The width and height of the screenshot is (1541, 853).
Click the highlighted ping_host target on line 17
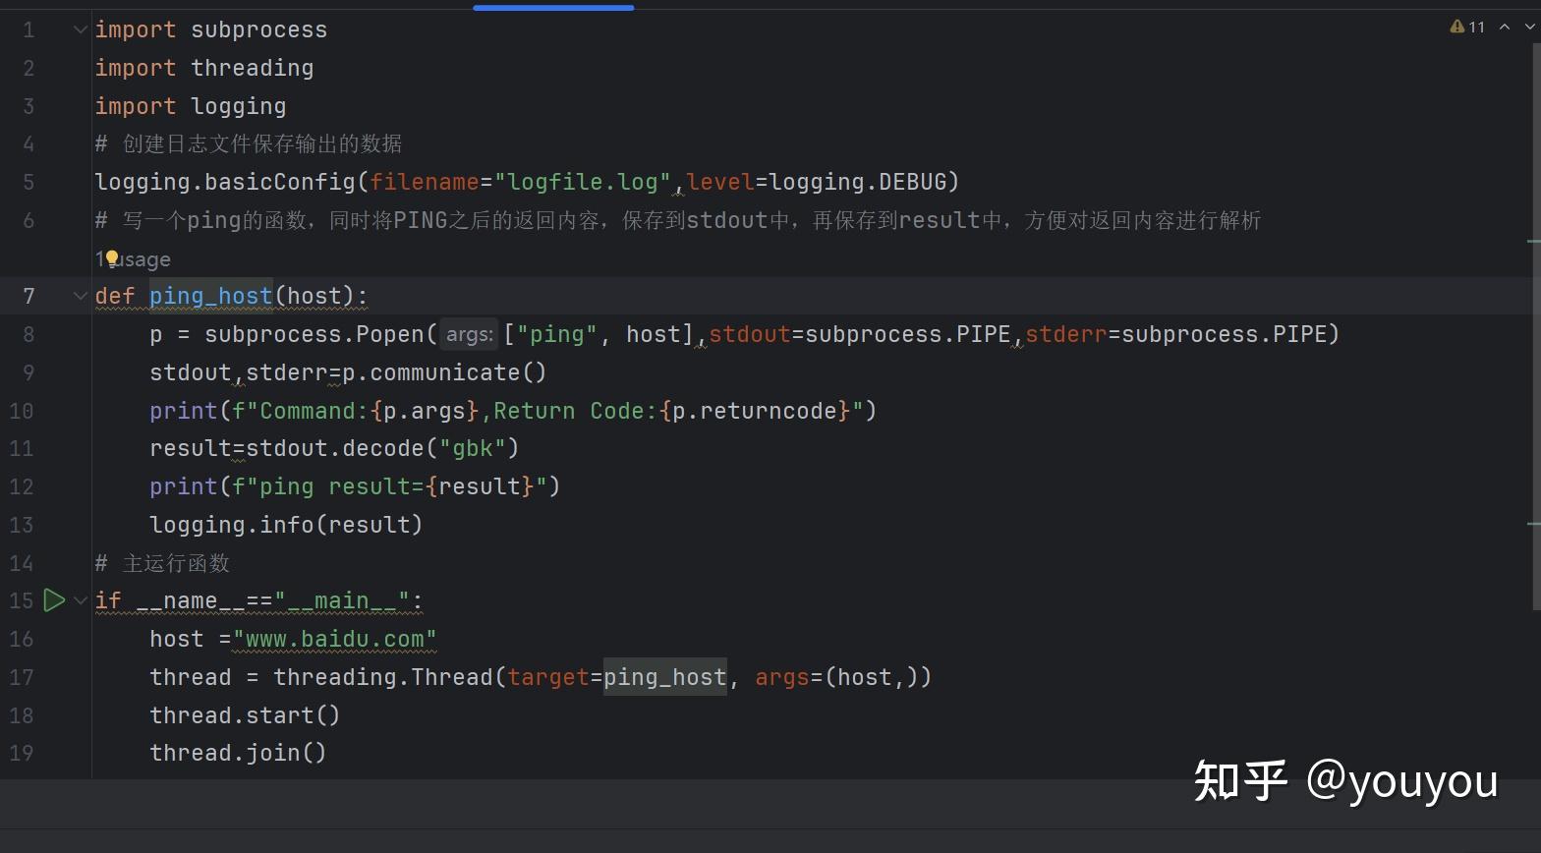665,677
